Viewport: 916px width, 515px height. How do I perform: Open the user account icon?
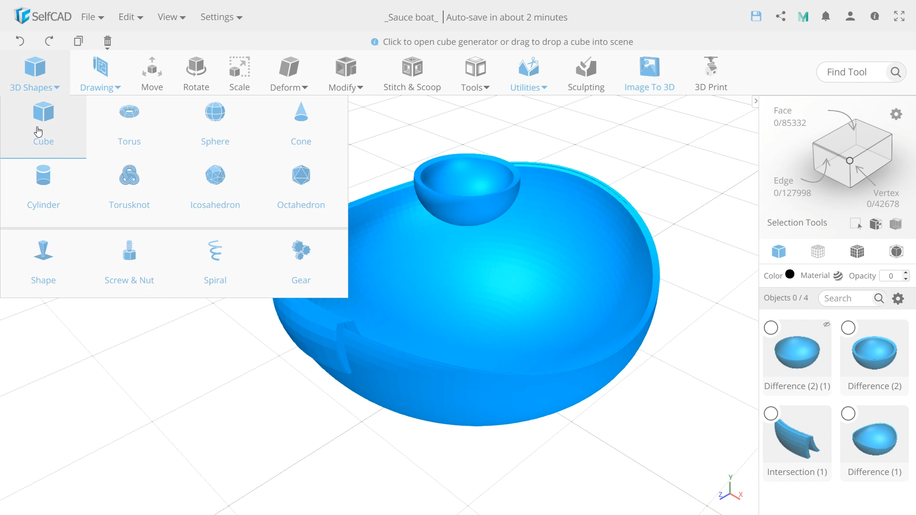pos(850,16)
